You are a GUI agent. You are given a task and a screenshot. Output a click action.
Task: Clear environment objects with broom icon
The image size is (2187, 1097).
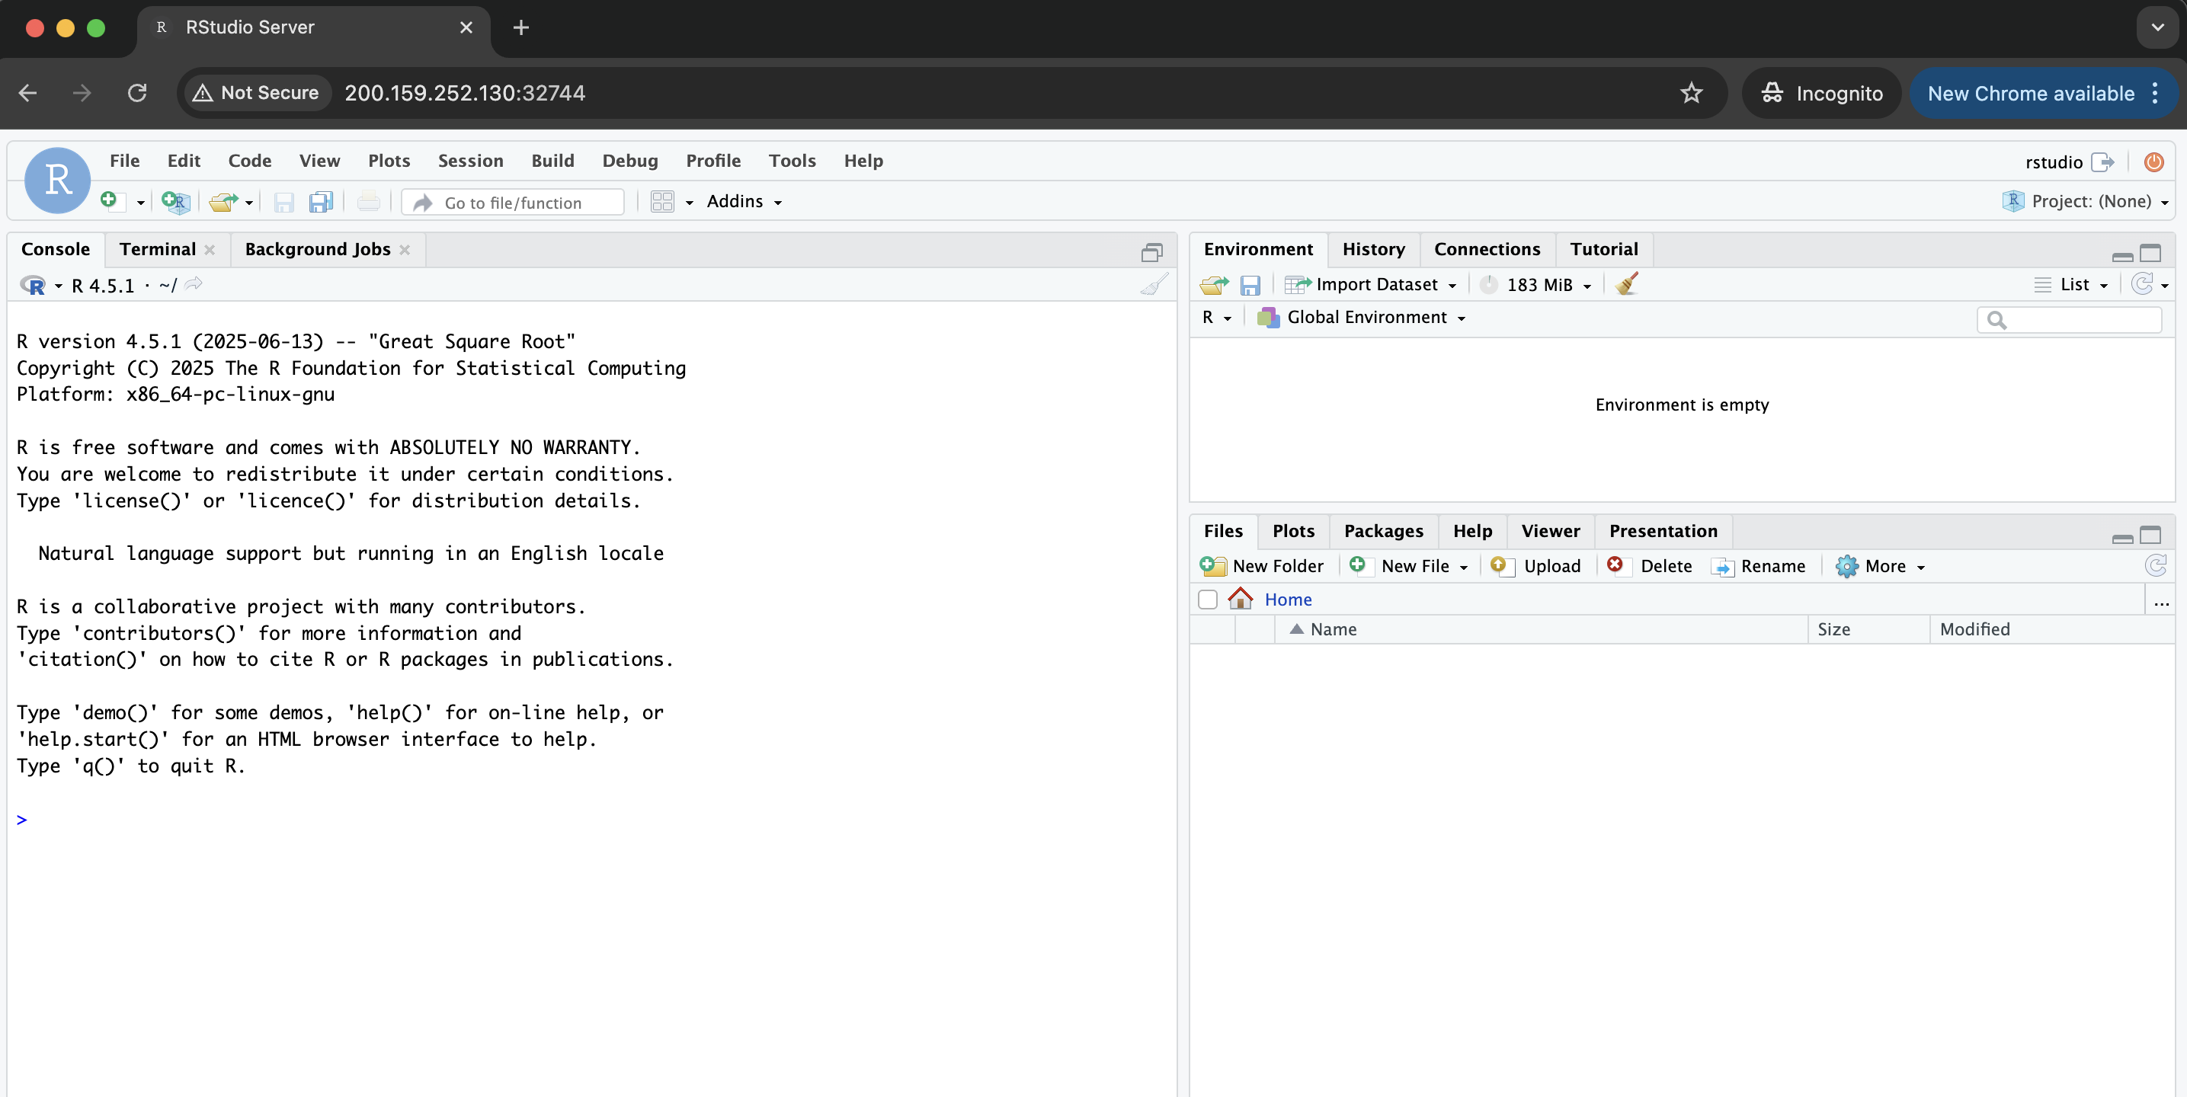coord(1627,284)
